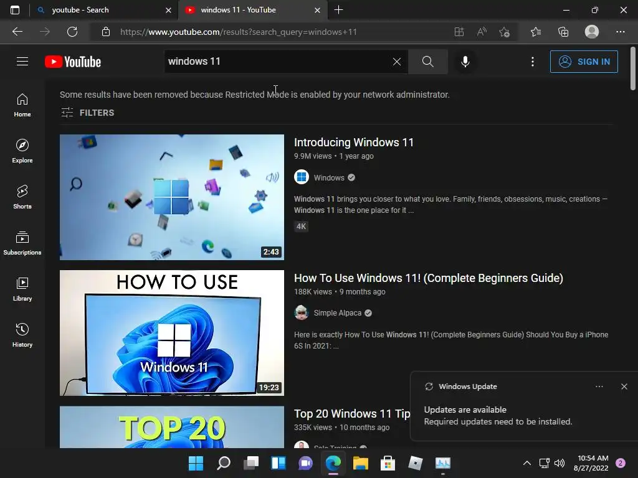This screenshot has height=478, width=638.
Task: Open the YouTube hamburger guide menu
Action: 22,62
